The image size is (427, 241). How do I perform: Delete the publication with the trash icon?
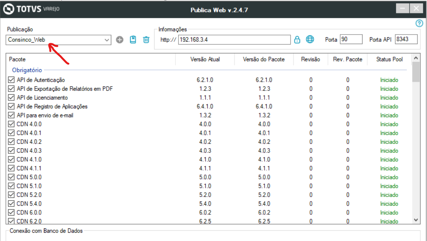pos(146,40)
